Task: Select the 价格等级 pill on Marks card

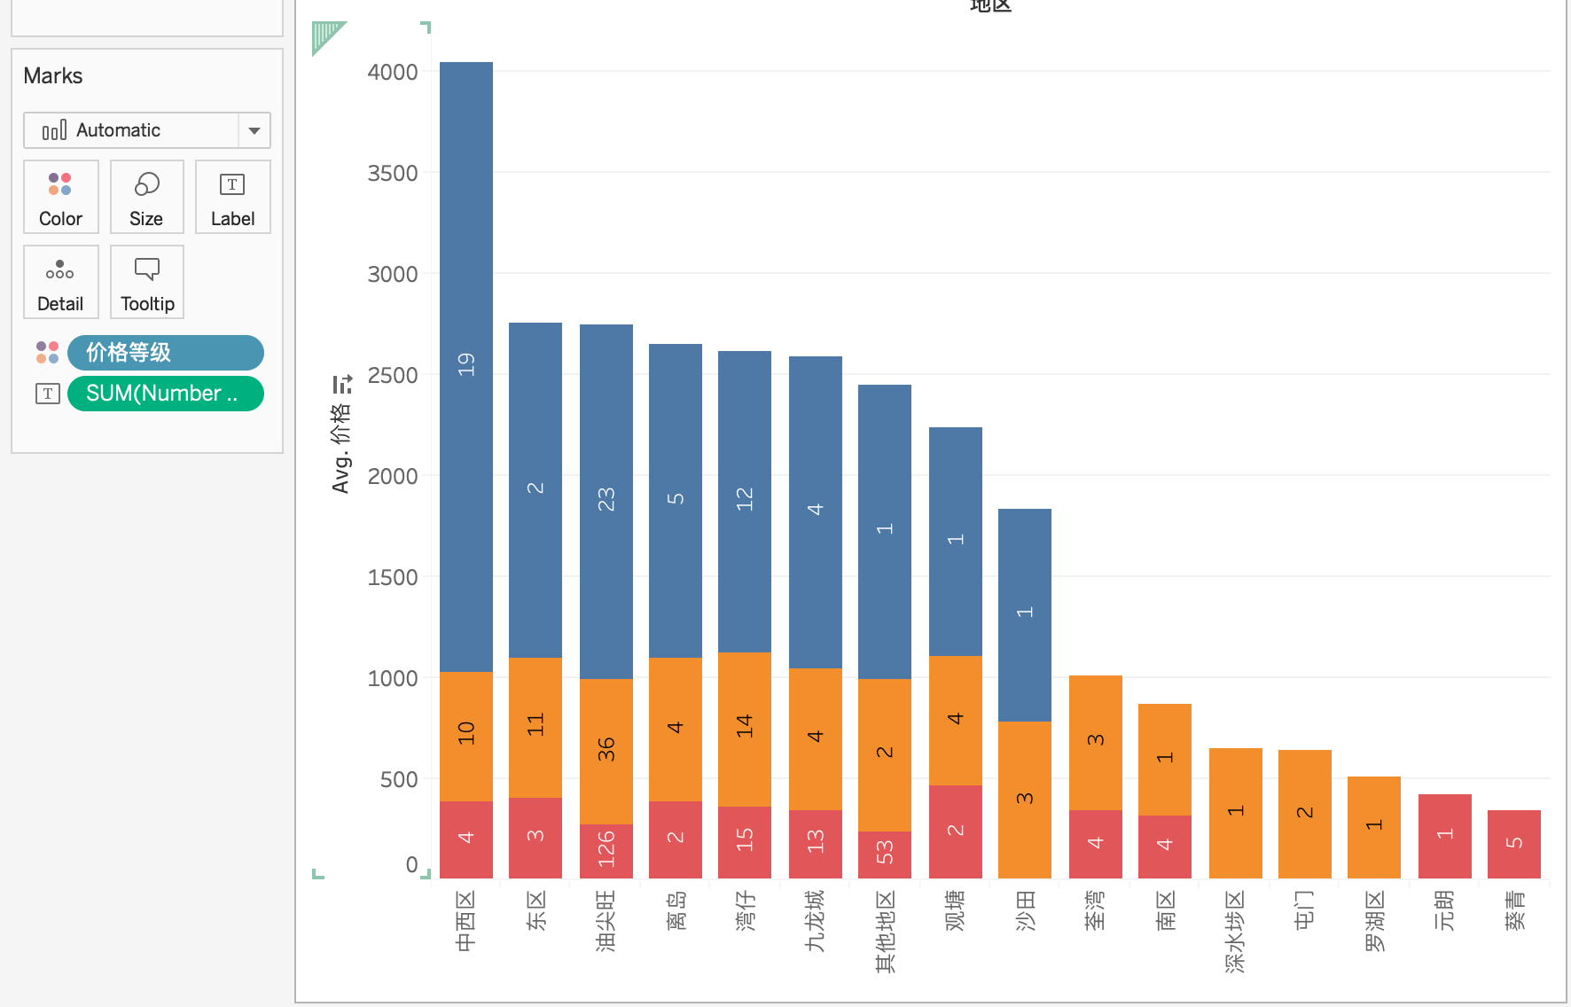Action: 166,353
